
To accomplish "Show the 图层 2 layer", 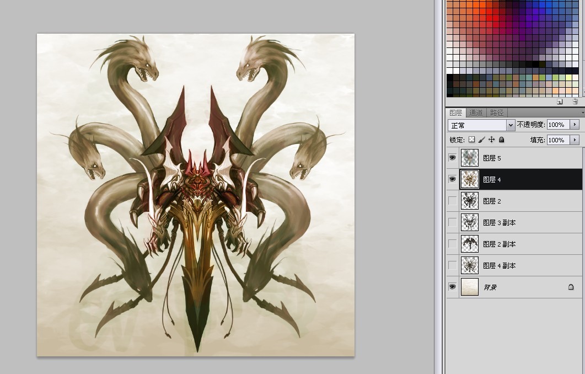I will [x=452, y=201].
